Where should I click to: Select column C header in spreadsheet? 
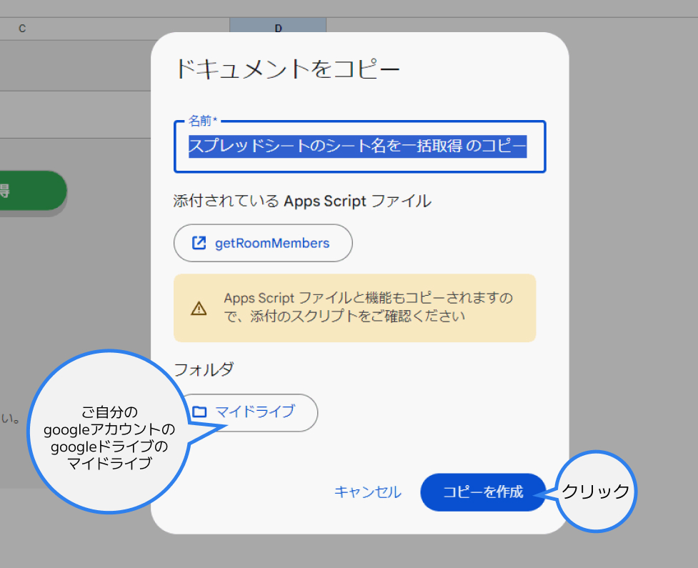(x=22, y=29)
